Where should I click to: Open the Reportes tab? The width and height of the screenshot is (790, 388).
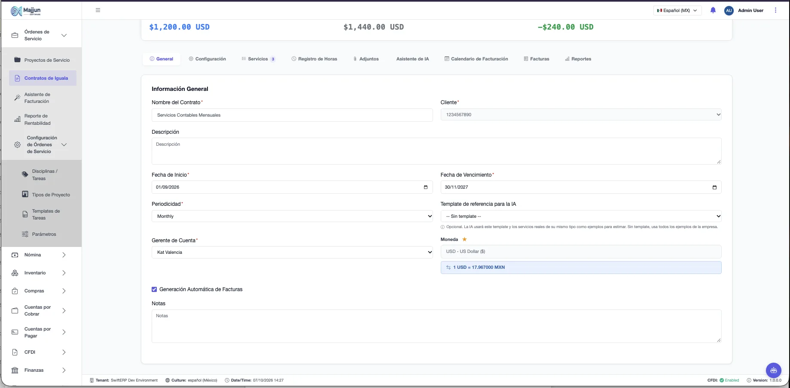[578, 59]
